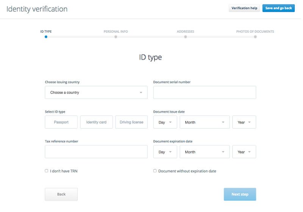Open the Choose a country dropdown
Viewport: 303px width, 212px height.
pyautogui.click(x=96, y=93)
